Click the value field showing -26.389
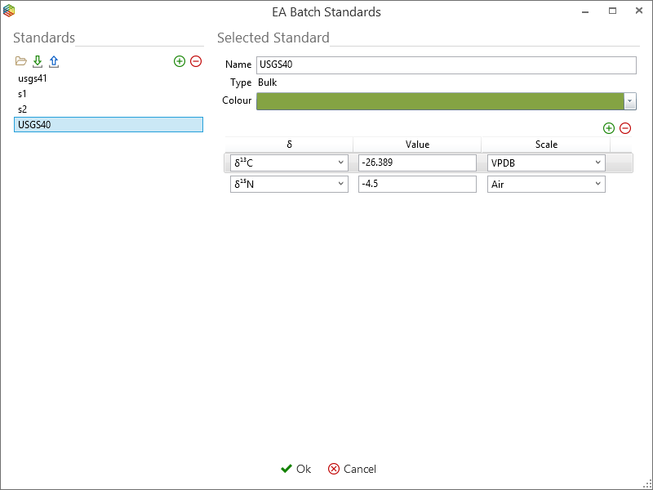This screenshot has width=653, height=490. (x=416, y=163)
